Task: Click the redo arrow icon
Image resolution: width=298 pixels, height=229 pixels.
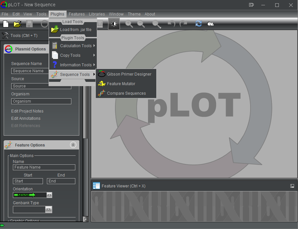Action: click(x=183, y=24)
